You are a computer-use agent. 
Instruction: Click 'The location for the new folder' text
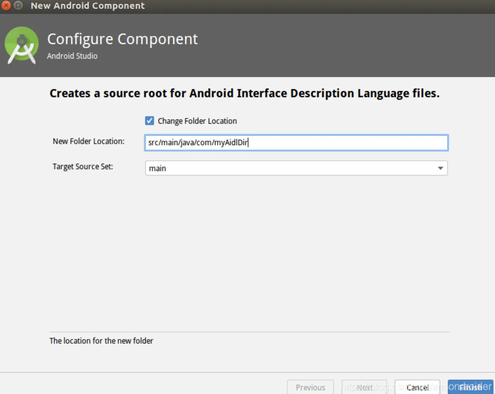[x=101, y=341]
